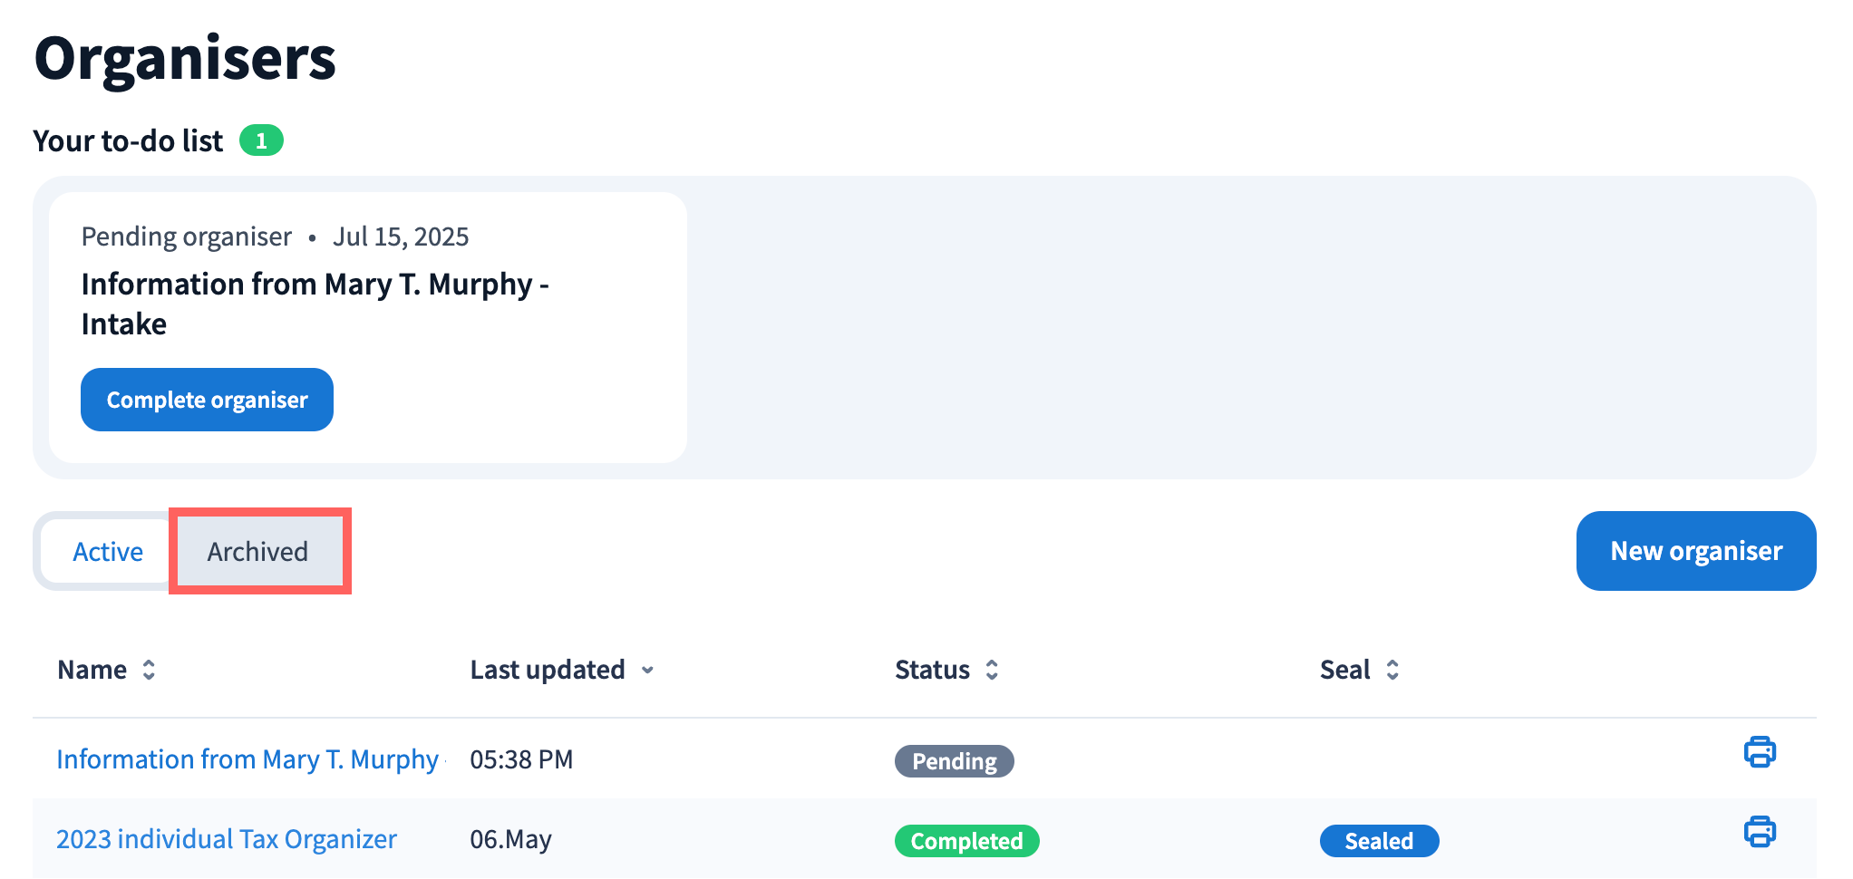
Task: Print the Information from Mary T. Murphy organiser
Action: (x=1759, y=752)
